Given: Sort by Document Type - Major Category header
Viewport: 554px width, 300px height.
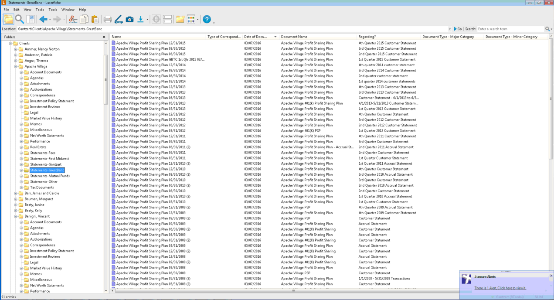Looking at the screenshot, I should pyautogui.click(x=452, y=37).
